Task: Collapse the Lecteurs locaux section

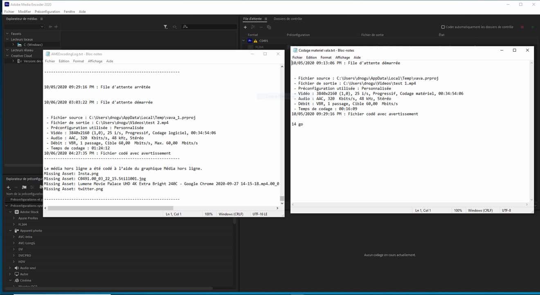Action: (x=8, y=39)
